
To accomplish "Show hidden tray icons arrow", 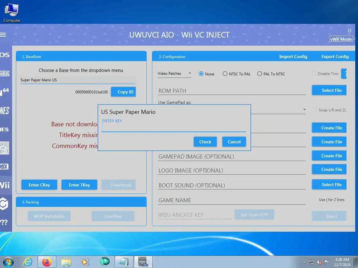I will (304, 262).
